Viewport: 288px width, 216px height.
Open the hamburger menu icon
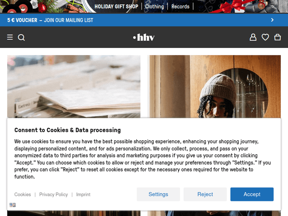click(10, 37)
